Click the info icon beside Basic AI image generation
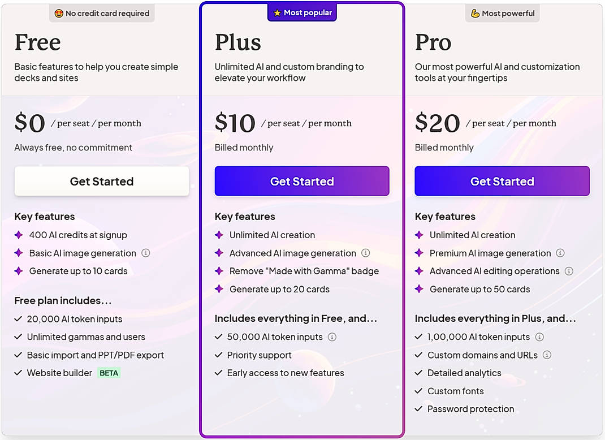The width and height of the screenshot is (605, 440). (146, 253)
